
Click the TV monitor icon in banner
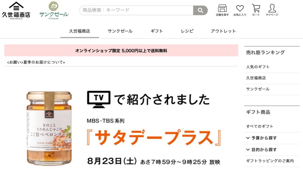pos(99,99)
